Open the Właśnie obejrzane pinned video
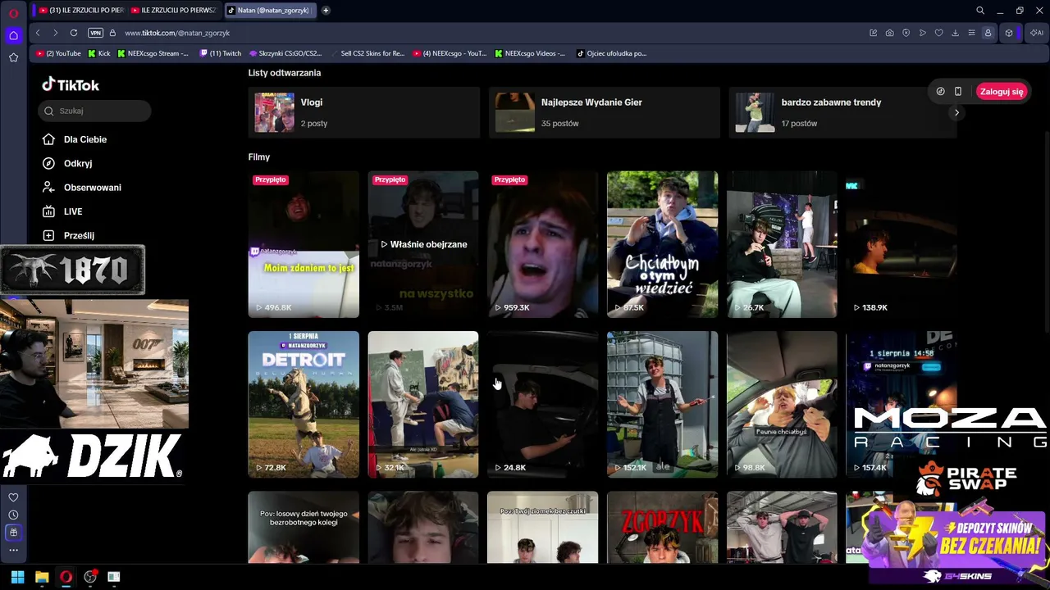Viewport: 1050px width, 590px height. (x=423, y=244)
